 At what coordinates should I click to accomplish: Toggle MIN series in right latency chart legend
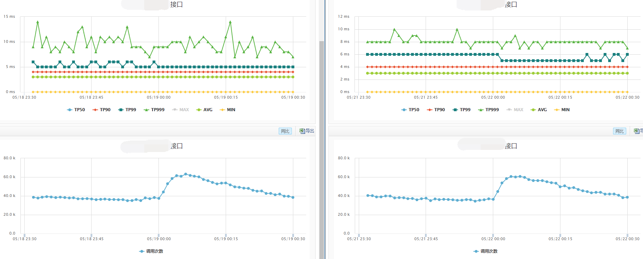tap(562, 110)
